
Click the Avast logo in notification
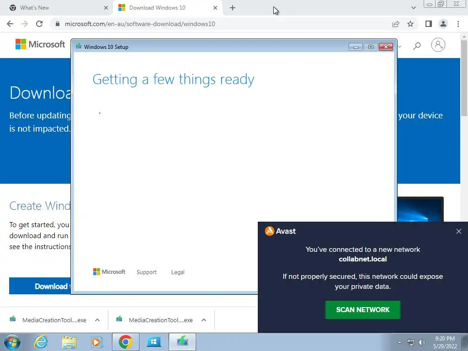[x=280, y=231]
